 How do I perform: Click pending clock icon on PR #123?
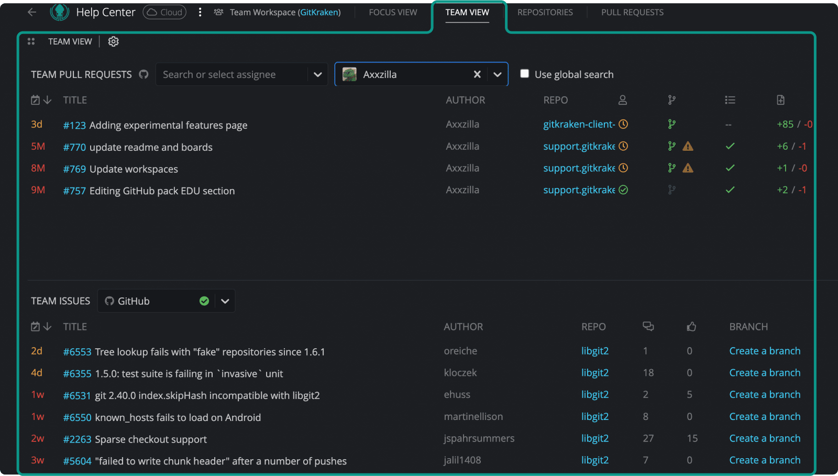tap(623, 124)
